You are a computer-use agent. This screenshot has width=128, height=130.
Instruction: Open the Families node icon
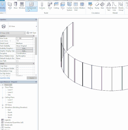(x=2, y=127)
